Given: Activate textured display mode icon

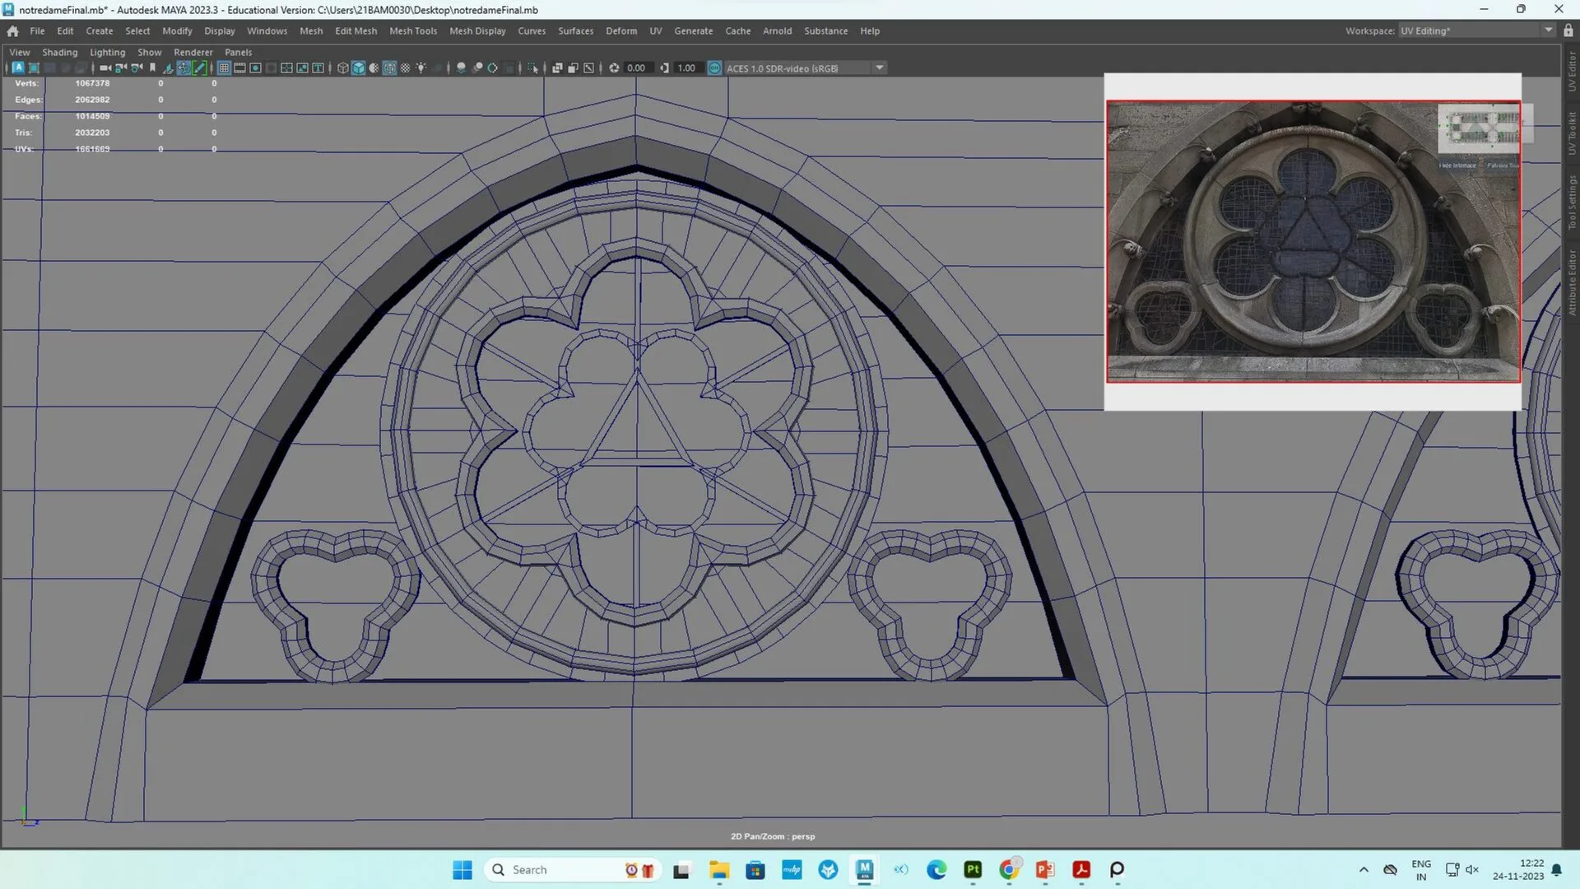Looking at the screenshot, I should coord(388,67).
